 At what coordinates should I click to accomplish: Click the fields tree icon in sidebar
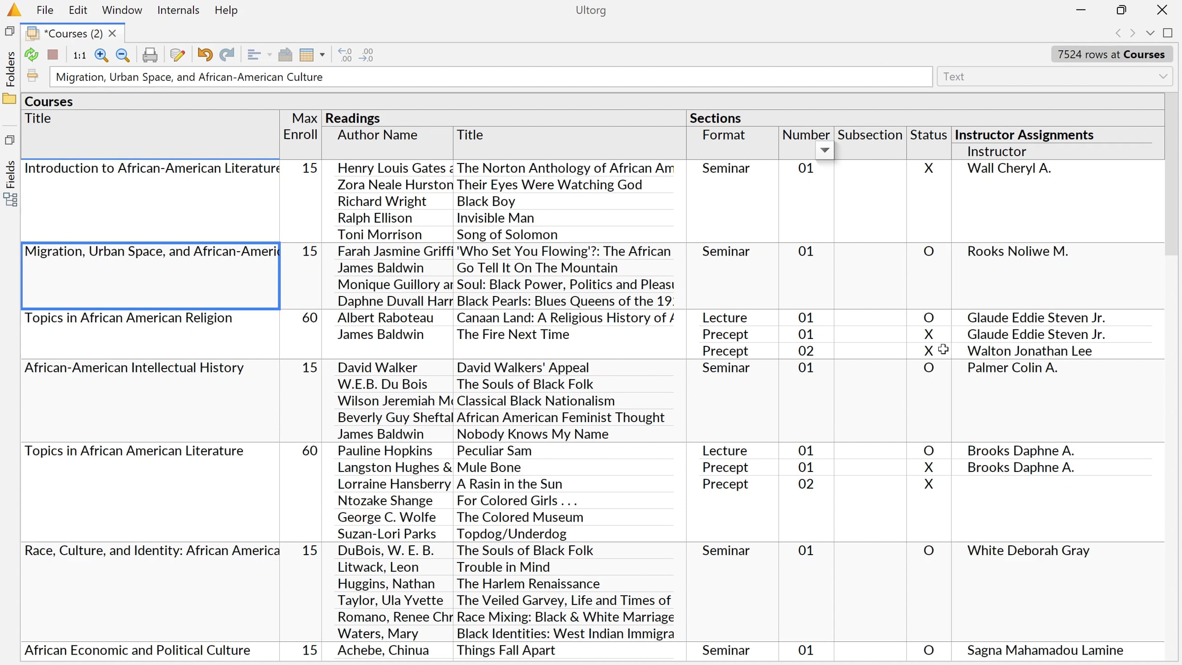tap(10, 199)
